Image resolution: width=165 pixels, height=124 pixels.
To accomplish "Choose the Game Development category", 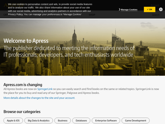I will pos(136,120).
